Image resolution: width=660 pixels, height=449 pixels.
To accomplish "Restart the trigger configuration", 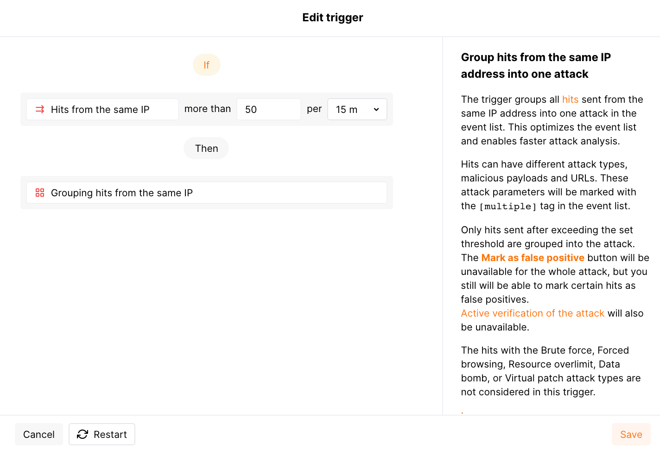I will [x=102, y=434].
